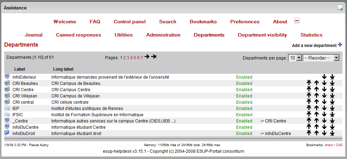The width and height of the screenshot is (347, 159).
Task: Jump to last page arrow icon
Action: 154,57
